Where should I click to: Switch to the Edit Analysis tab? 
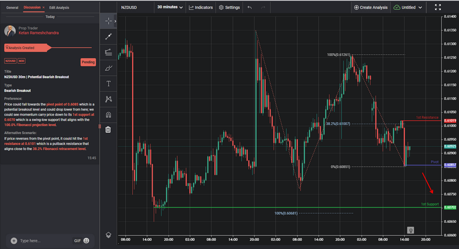[59, 7]
